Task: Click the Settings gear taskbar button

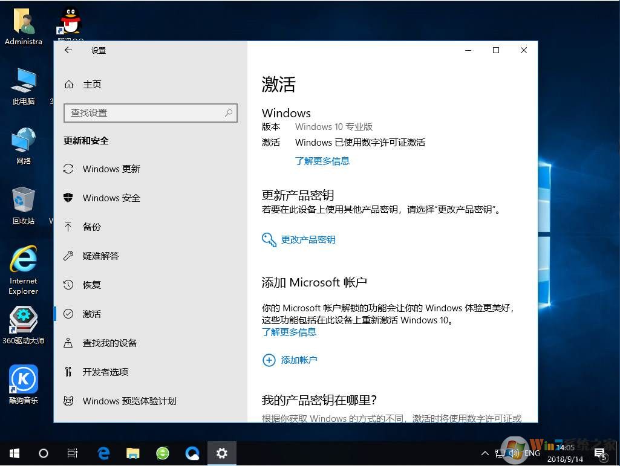Action: coord(222,453)
